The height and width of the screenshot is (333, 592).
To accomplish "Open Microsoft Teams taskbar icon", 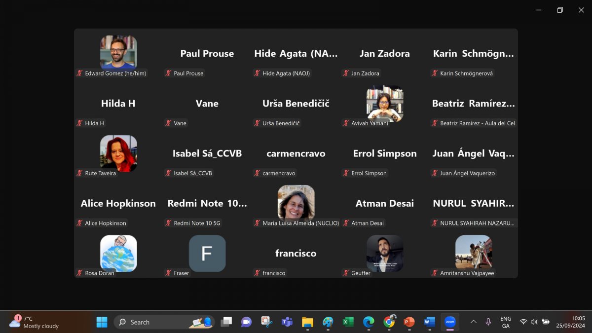I will coord(287,322).
